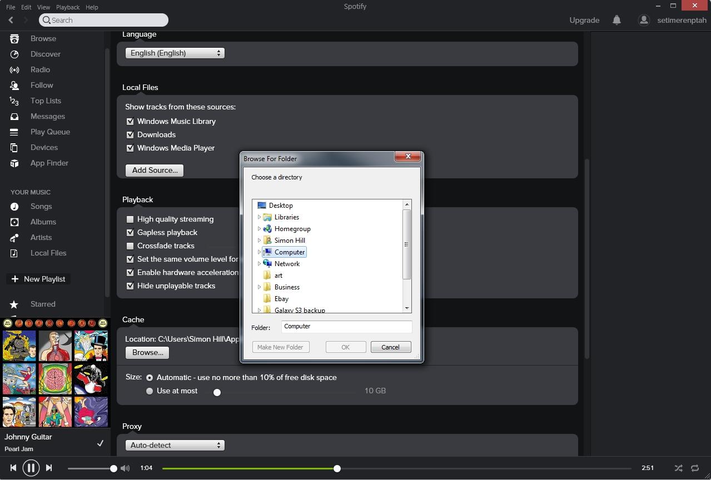Select Automatic cache size option
Viewport: 711px width, 480px height.
click(x=150, y=377)
